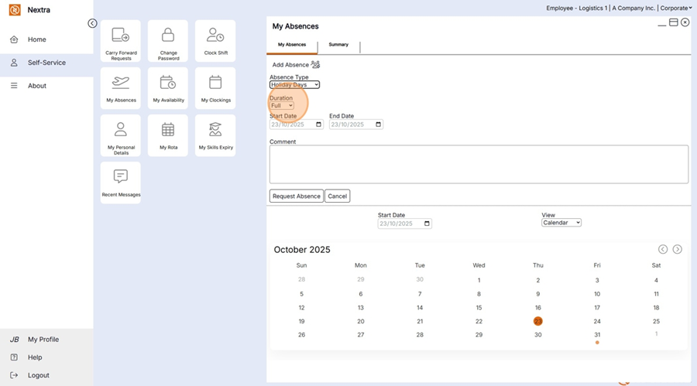Viewport: 697px width, 386px height.
Task: Open About in sidebar
Action: click(x=46, y=86)
